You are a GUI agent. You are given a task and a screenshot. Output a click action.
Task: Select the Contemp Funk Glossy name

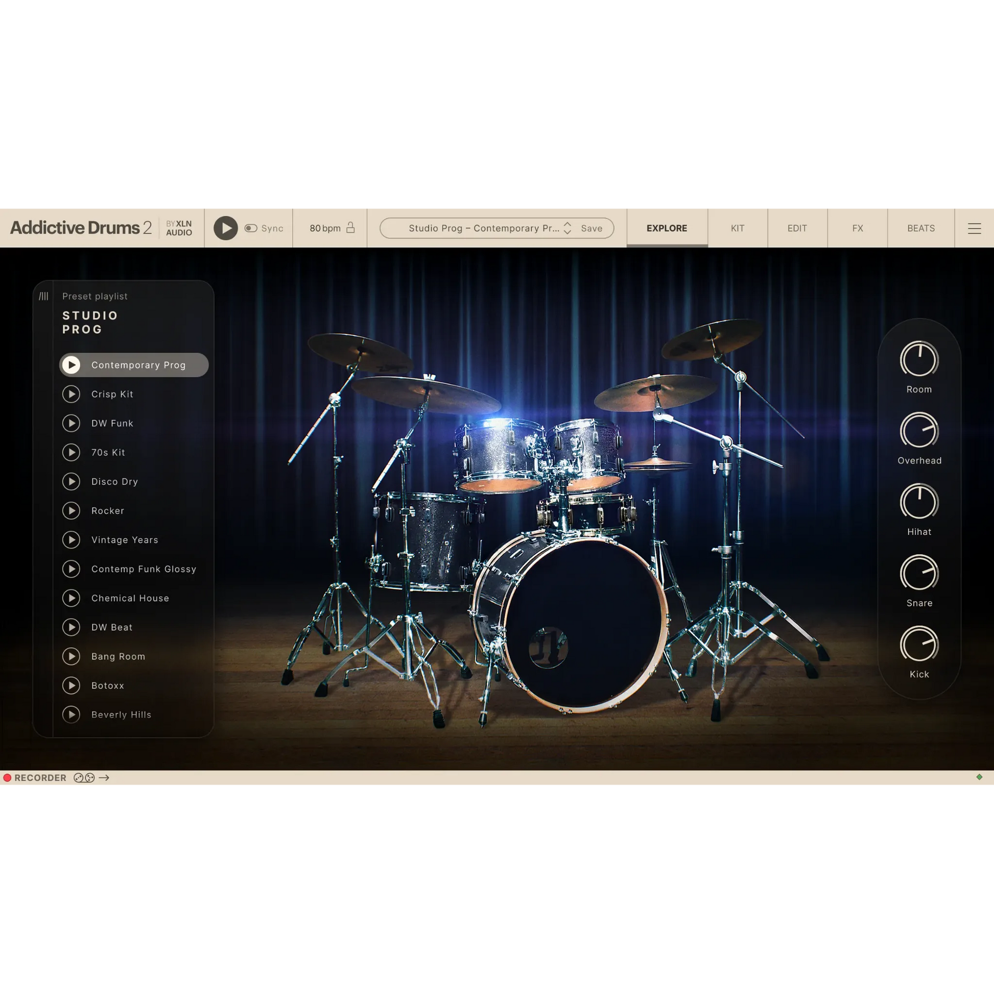(x=144, y=569)
